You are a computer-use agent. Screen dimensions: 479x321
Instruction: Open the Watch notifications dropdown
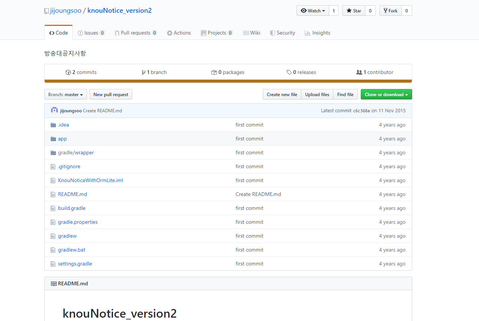pyautogui.click(x=313, y=11)
